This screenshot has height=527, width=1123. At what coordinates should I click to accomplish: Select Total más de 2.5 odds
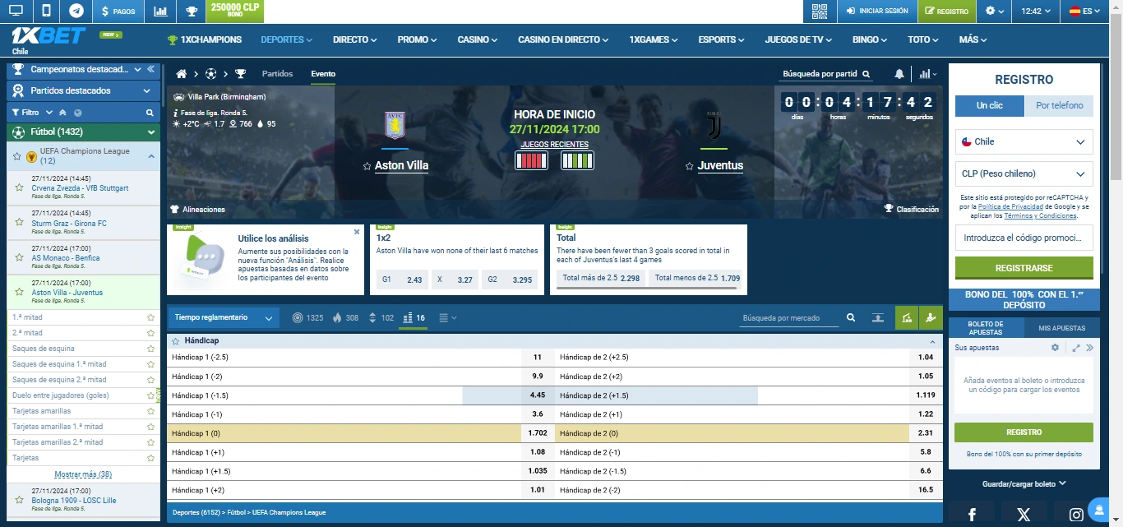pyautogui.click(x=601, y=279)
